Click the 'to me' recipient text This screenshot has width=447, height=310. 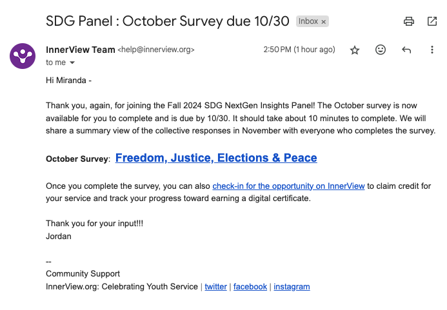coord(55,63)
